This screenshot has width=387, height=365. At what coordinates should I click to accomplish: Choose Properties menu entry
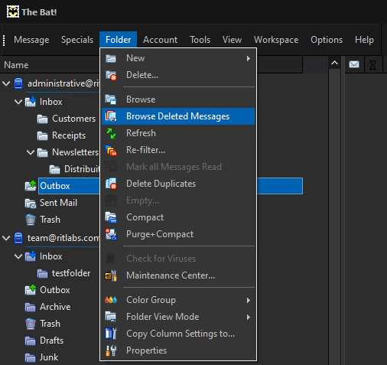[x=178, y=350]
